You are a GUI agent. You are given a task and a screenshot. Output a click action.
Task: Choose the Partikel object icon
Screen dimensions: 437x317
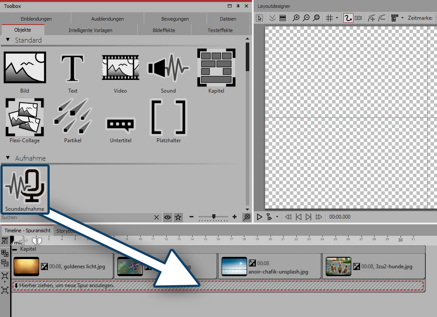(73, 119)
